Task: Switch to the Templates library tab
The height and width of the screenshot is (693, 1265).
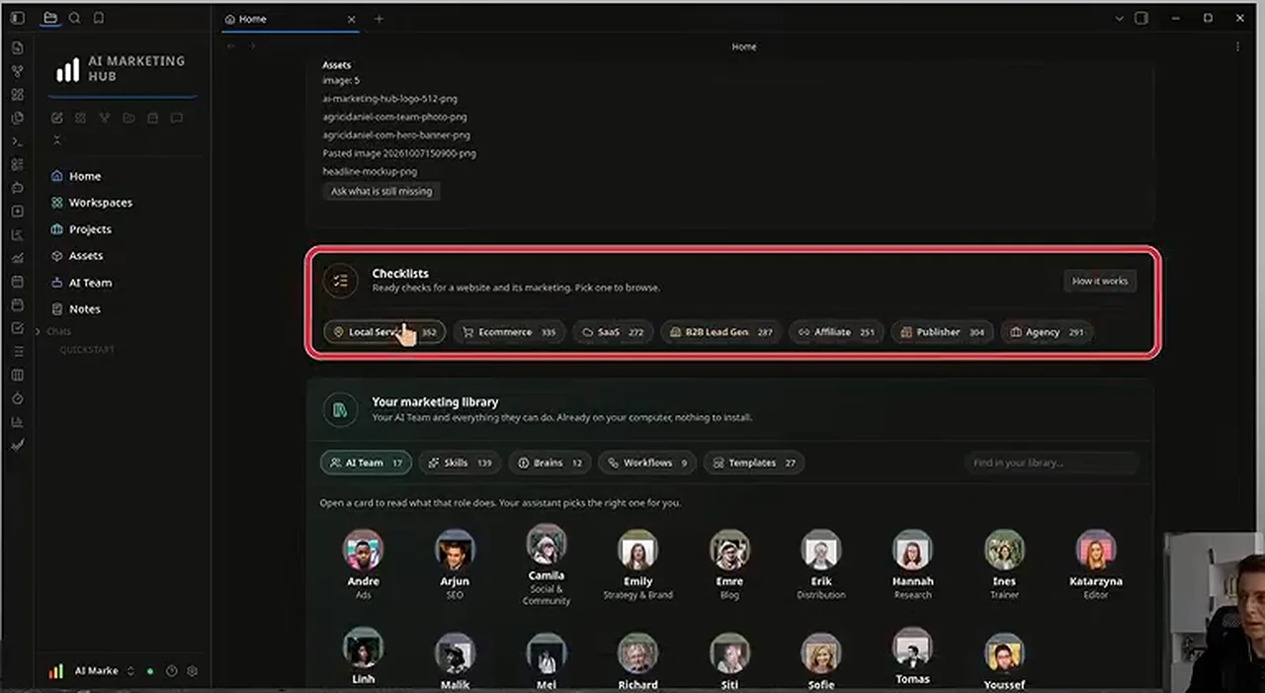Action: click(754, 463)
